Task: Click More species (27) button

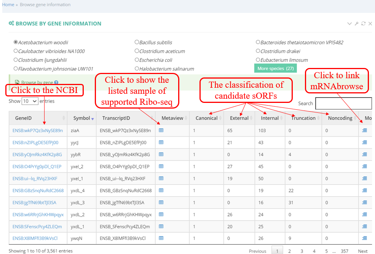Action: coord(275,68)
